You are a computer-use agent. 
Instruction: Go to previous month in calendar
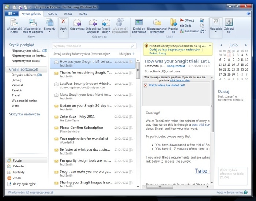pos(221,45)
